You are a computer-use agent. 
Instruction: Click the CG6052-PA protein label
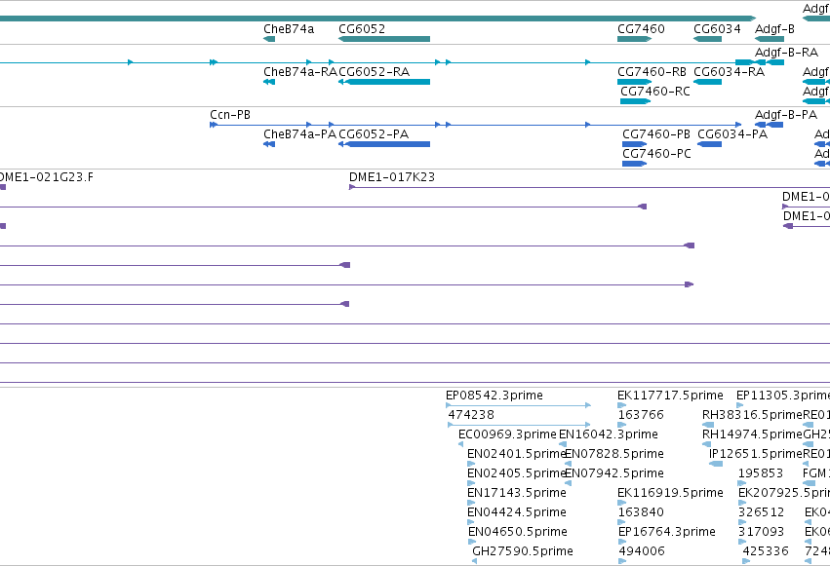click(374, 134)
